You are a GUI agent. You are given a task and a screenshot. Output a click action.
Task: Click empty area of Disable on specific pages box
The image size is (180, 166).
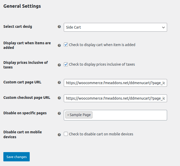point(129,115)
